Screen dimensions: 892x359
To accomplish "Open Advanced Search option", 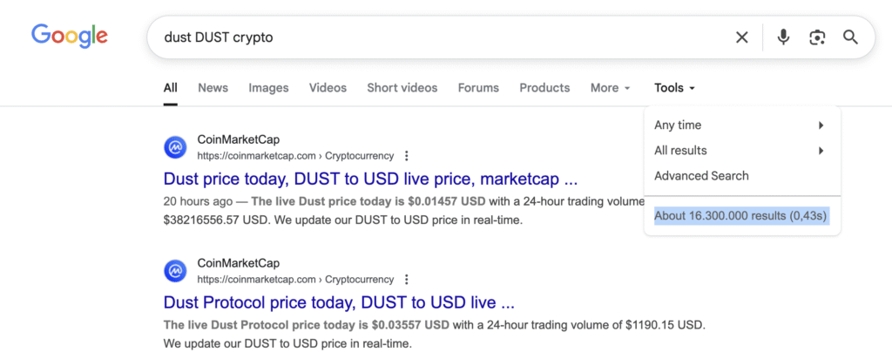I will (x=701, y=176).
